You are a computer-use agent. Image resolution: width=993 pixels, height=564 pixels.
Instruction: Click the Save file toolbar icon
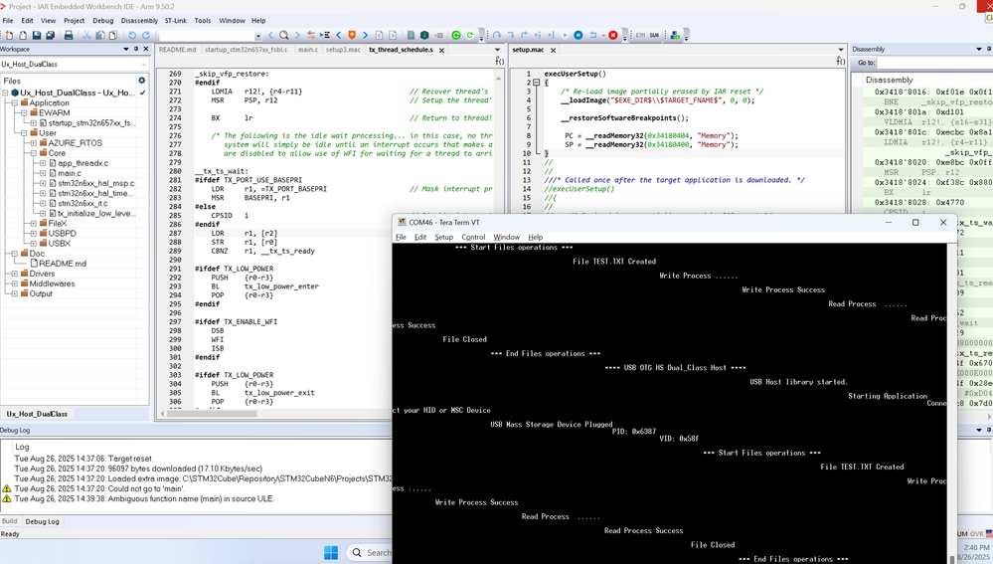(x=37, y=36)
